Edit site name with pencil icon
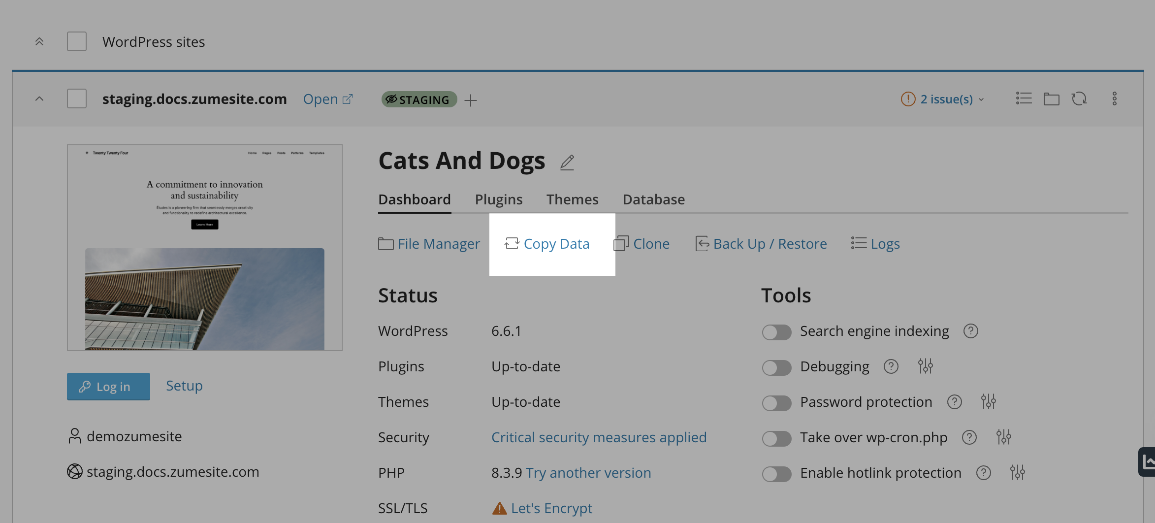1155x523 pixels. tap(567, 162)
